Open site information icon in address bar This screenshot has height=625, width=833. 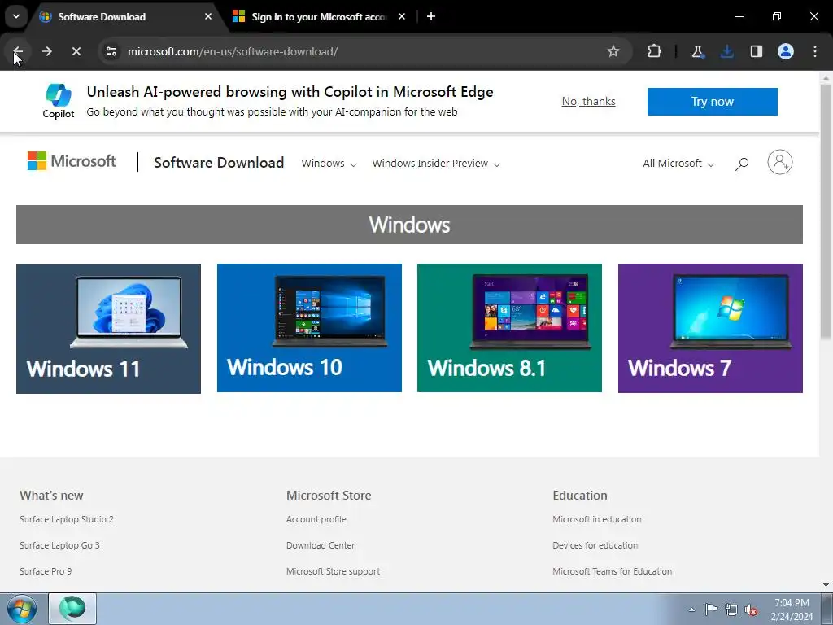[111, 51]
